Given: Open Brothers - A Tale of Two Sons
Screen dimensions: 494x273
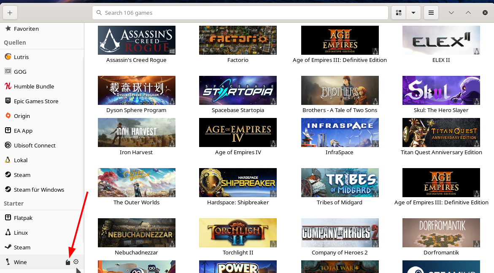Looking at the screenshot, I should coord(340,90).
